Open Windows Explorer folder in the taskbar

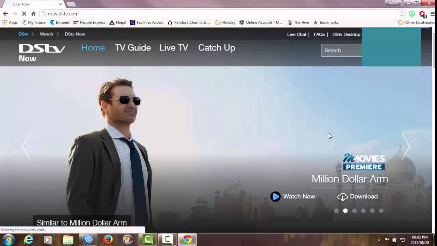click(x=68, y=240)
